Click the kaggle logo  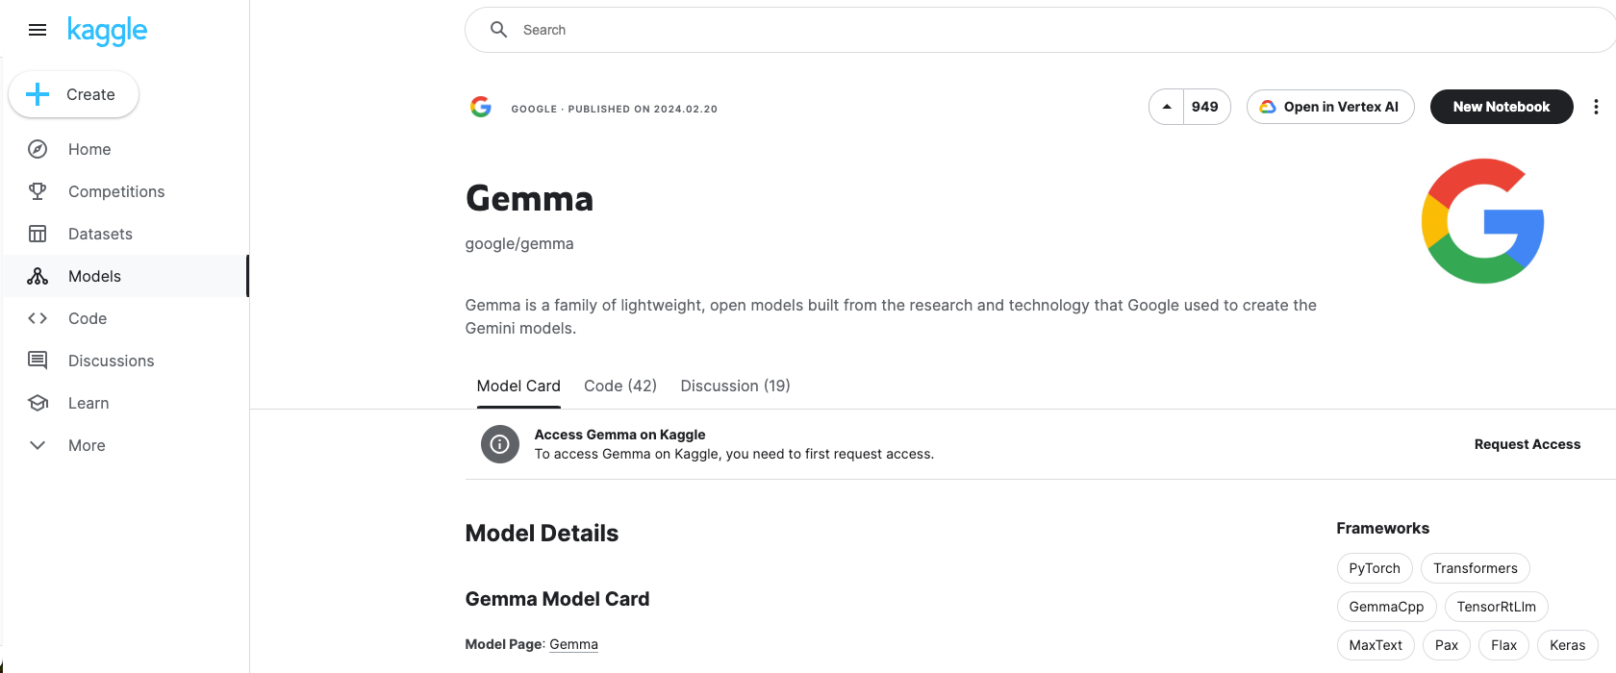107,30
